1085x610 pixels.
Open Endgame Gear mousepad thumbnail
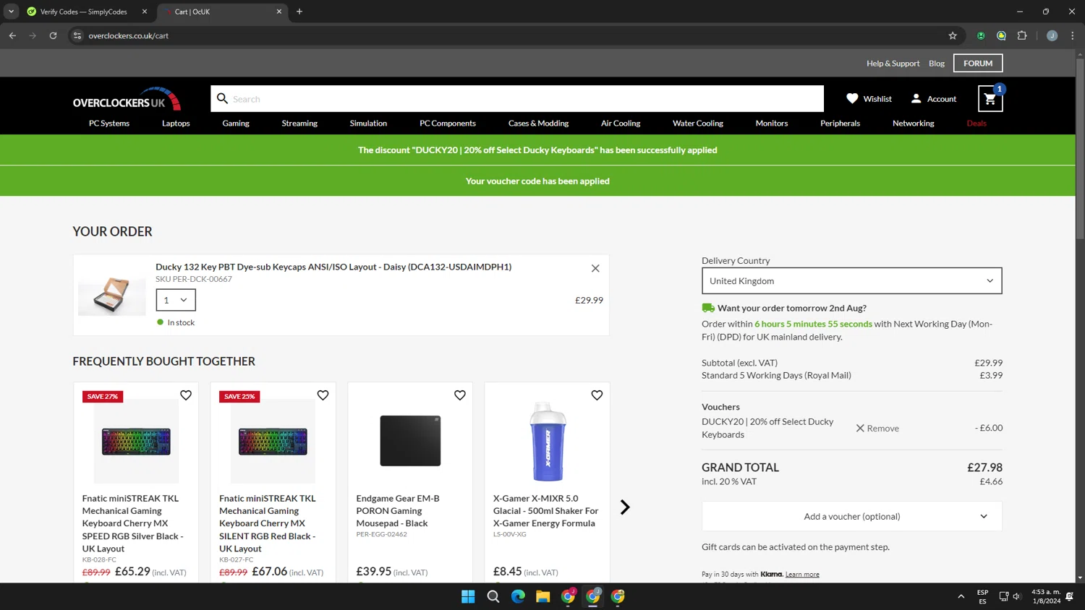pyautogui.click(x=410, y=441)
